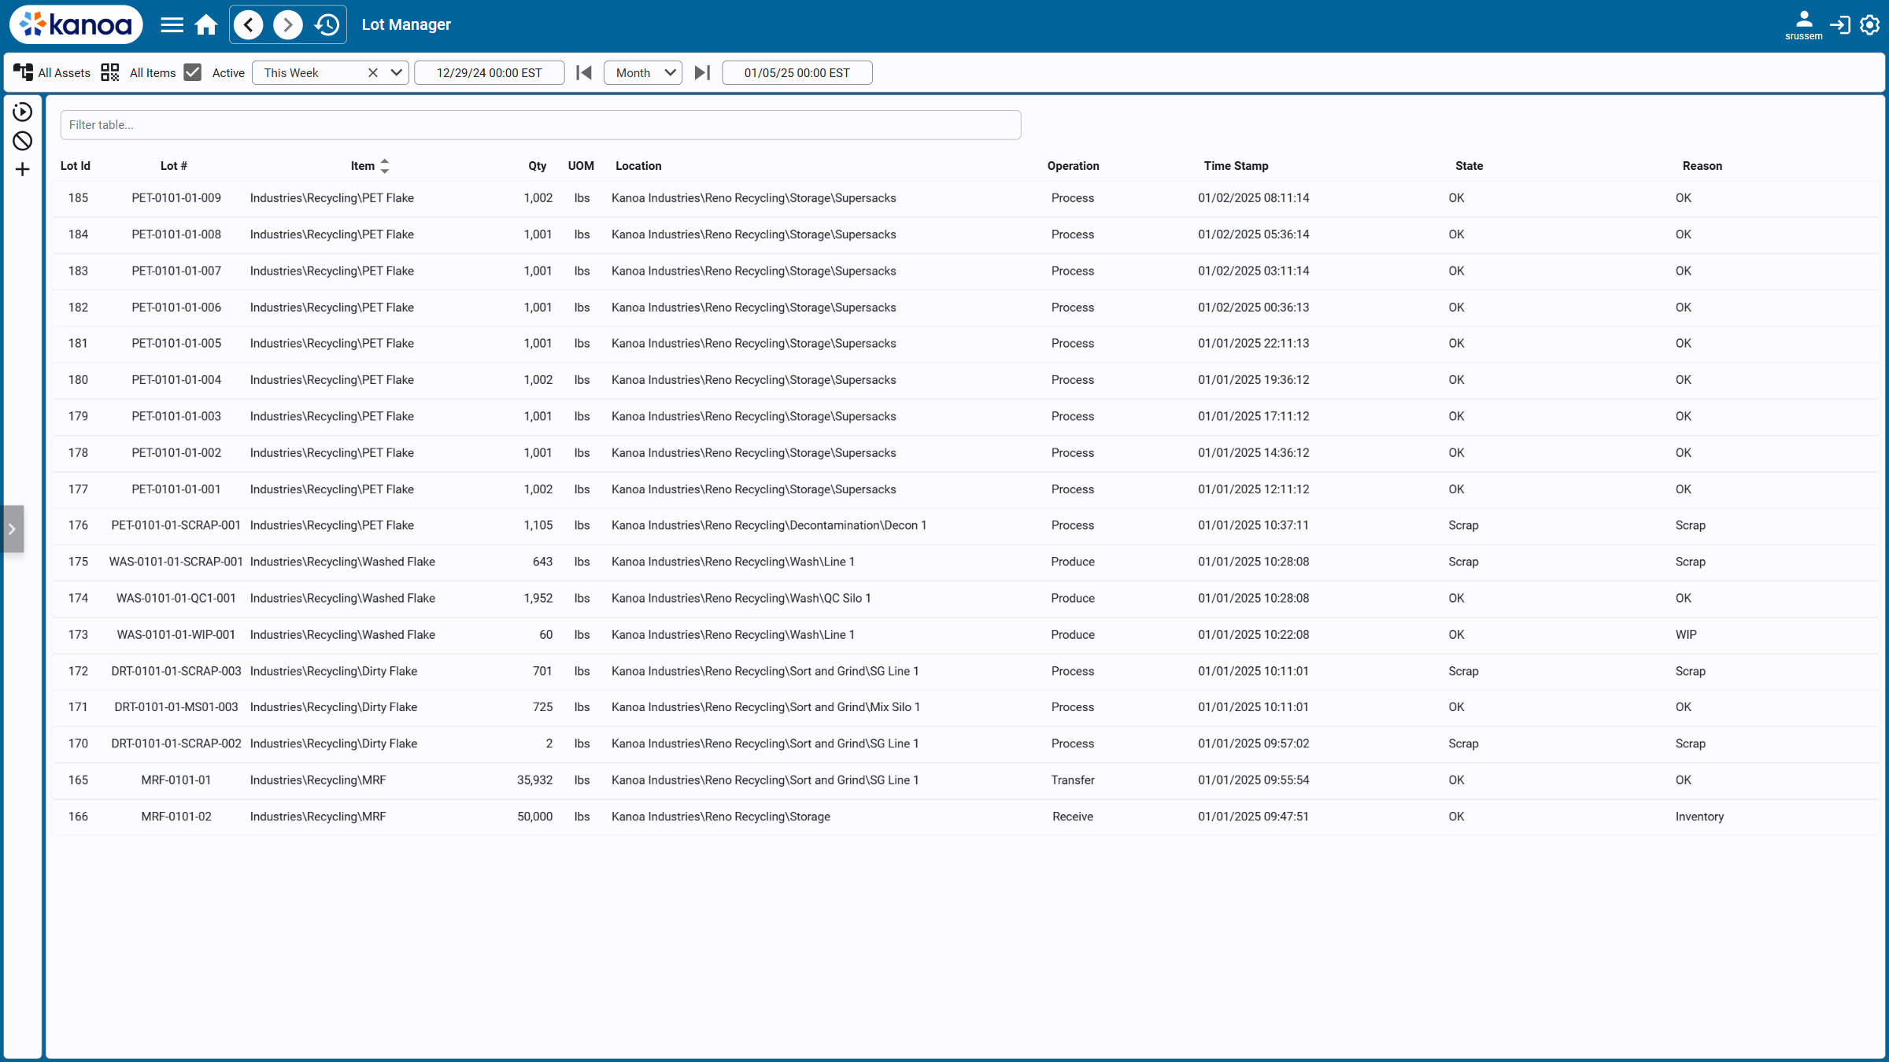The width and height of the screenshot is (1889, 1062).
Task: Open the hamburger navigation menu
Action: tap(172, 25)
